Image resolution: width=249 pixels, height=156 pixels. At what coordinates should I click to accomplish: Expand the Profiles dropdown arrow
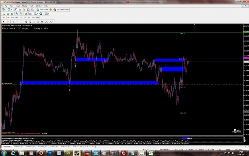pos(11,10)
